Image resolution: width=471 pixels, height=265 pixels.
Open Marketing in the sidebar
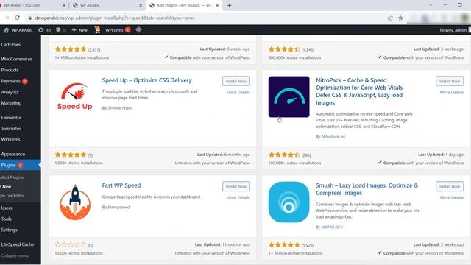point(11,103)
